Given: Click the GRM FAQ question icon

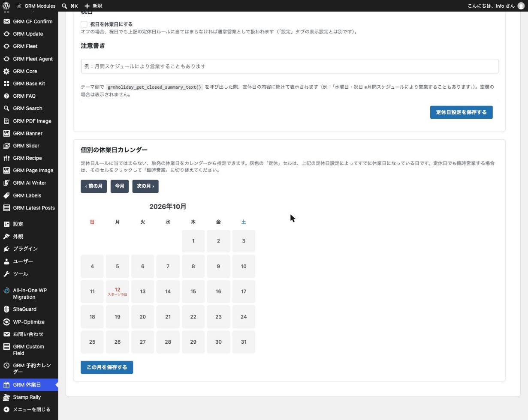Looking at the screenshot, I should (x=6, y=96).
